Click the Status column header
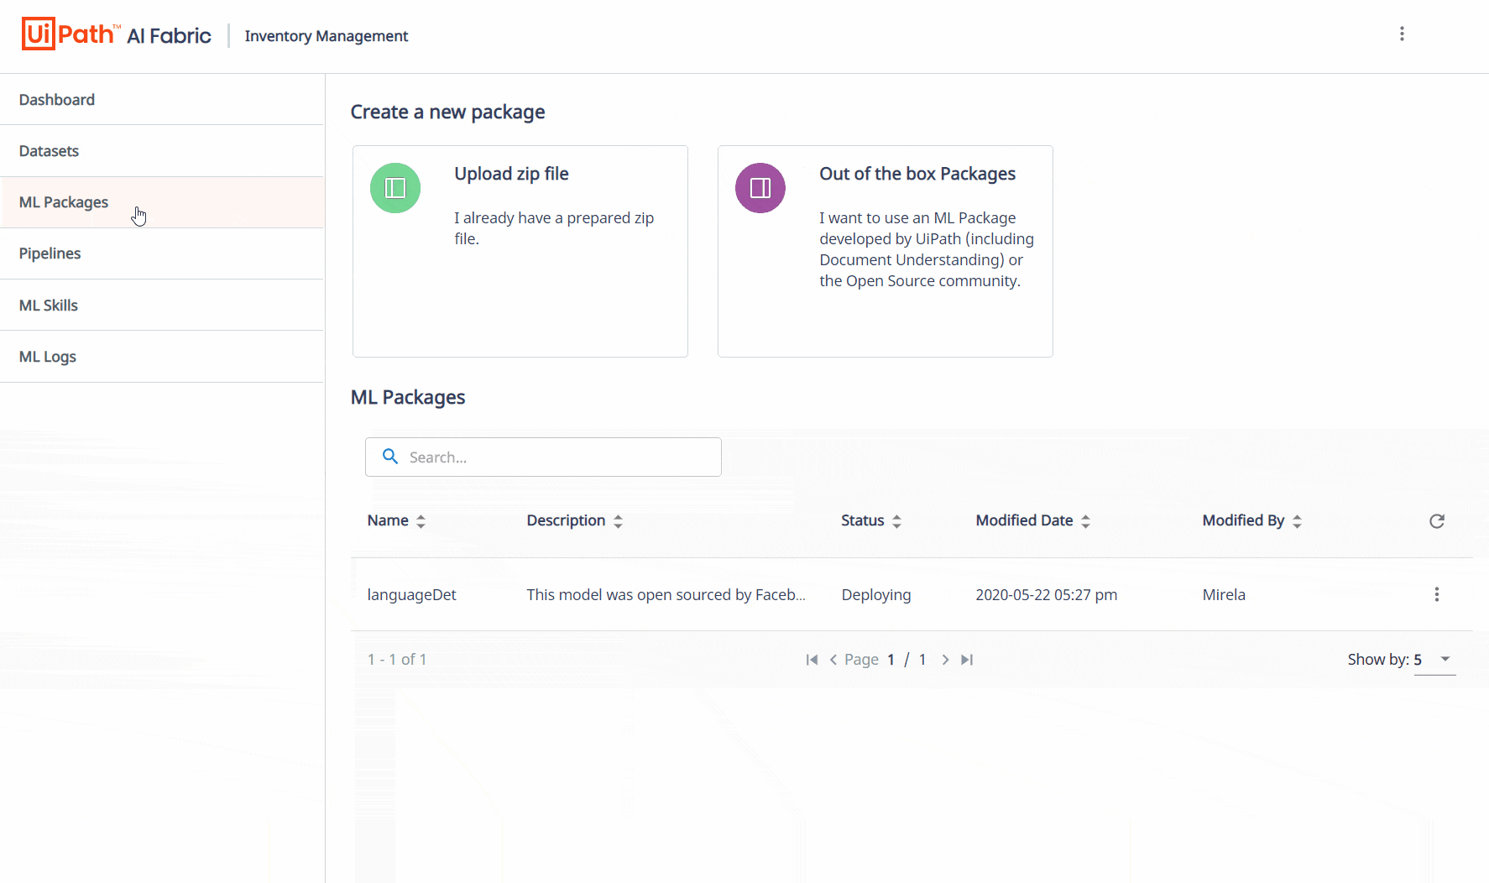This screenshot has width=1489, height=883. (863, 520)
